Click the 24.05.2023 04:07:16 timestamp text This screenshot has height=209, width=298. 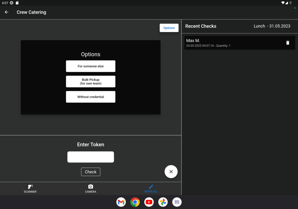tap(200, 46)
